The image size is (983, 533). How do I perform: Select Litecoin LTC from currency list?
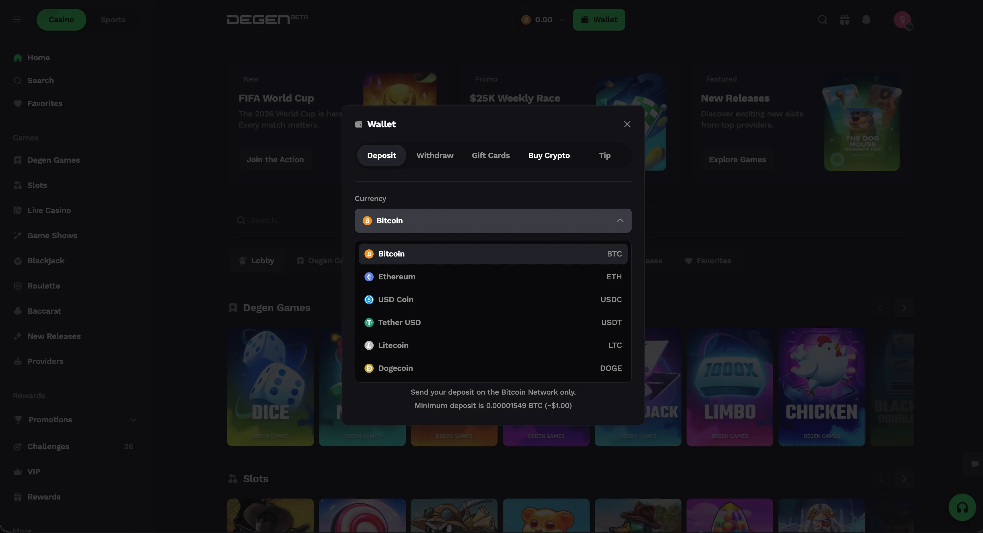click(x=493, y=345)
